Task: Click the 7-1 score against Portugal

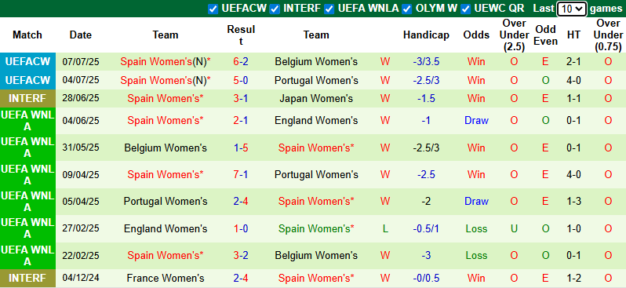Action: pyautogui.click(x=241, y=174)
